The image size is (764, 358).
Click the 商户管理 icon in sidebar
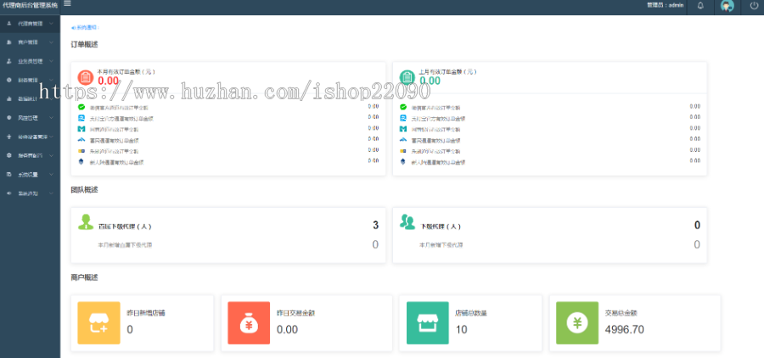tap(9, 42)
